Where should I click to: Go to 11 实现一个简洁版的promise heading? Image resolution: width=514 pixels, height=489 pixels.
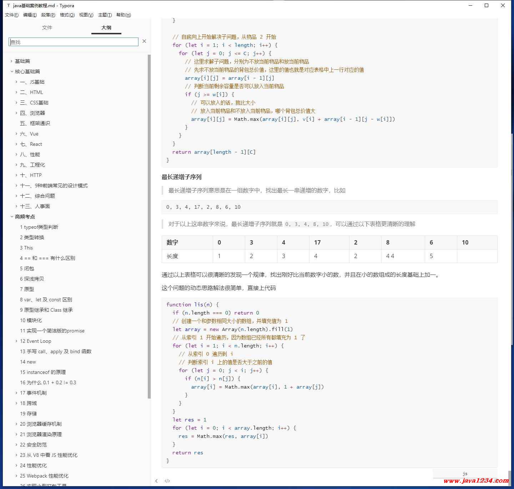pos(52,331)
